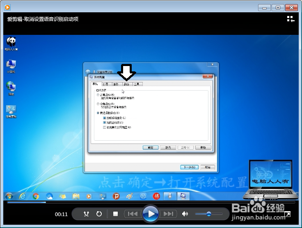Viewport: 302px width, 228px height.
Task: Open the sticky notes taskbar icon
Action: (x=63, y=196)
